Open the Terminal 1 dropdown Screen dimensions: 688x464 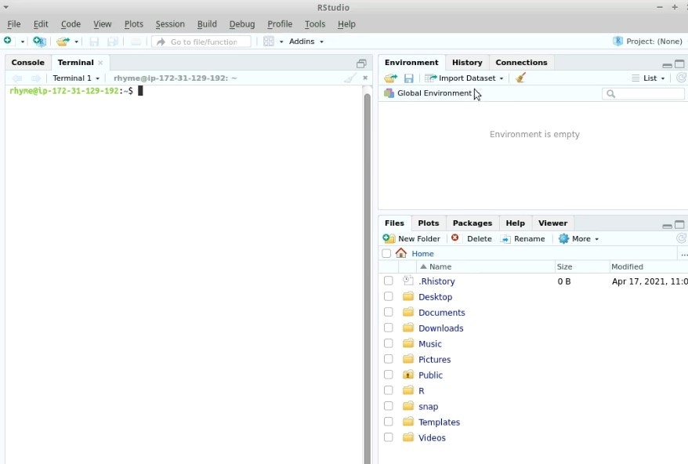76,78
